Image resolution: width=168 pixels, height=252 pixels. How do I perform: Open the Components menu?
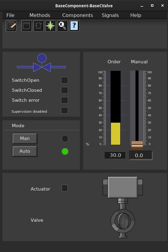tap(77, 15)
